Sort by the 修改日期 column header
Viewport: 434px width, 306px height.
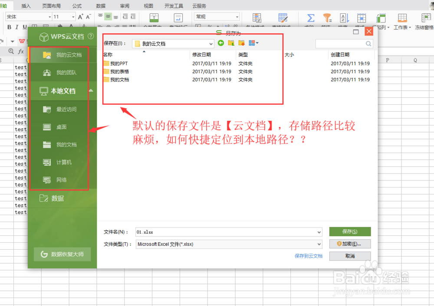point(201,55)
